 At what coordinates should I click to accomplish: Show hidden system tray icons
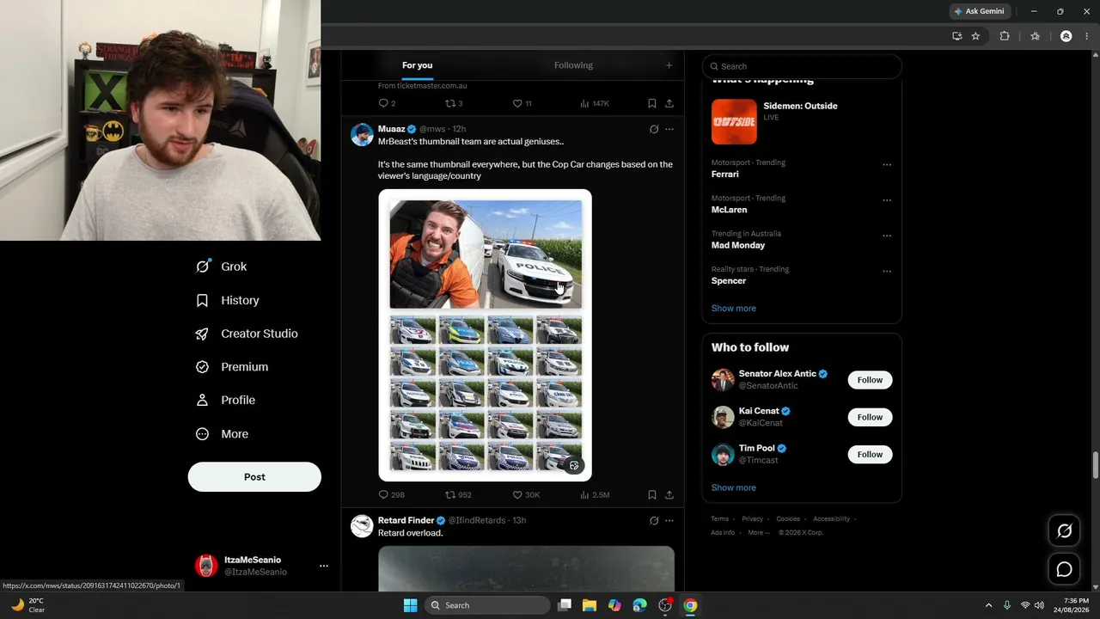[x=988, y=605]
